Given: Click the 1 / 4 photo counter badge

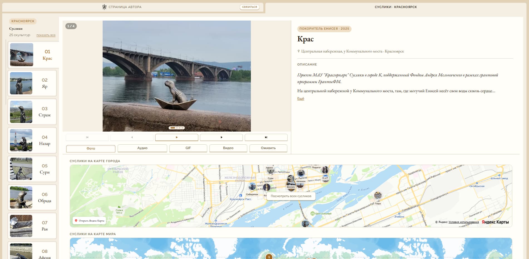Looking at the screenshot, I should (x=71, y=26).
